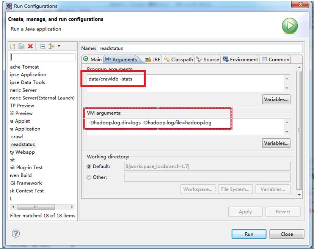Select the JUnit Plug-in Test item
The width and height of the screenshot is (314, 249).
click(x=26, y=168)
